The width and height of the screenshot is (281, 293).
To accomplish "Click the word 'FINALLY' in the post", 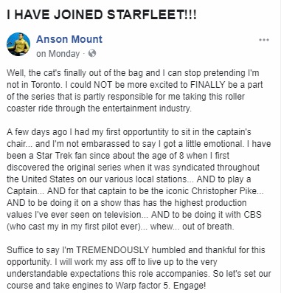I will point(208,85).
